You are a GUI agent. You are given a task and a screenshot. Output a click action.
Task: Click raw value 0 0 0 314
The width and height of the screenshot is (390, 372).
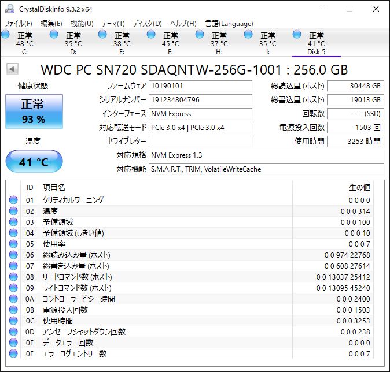(x=355, y=211)
